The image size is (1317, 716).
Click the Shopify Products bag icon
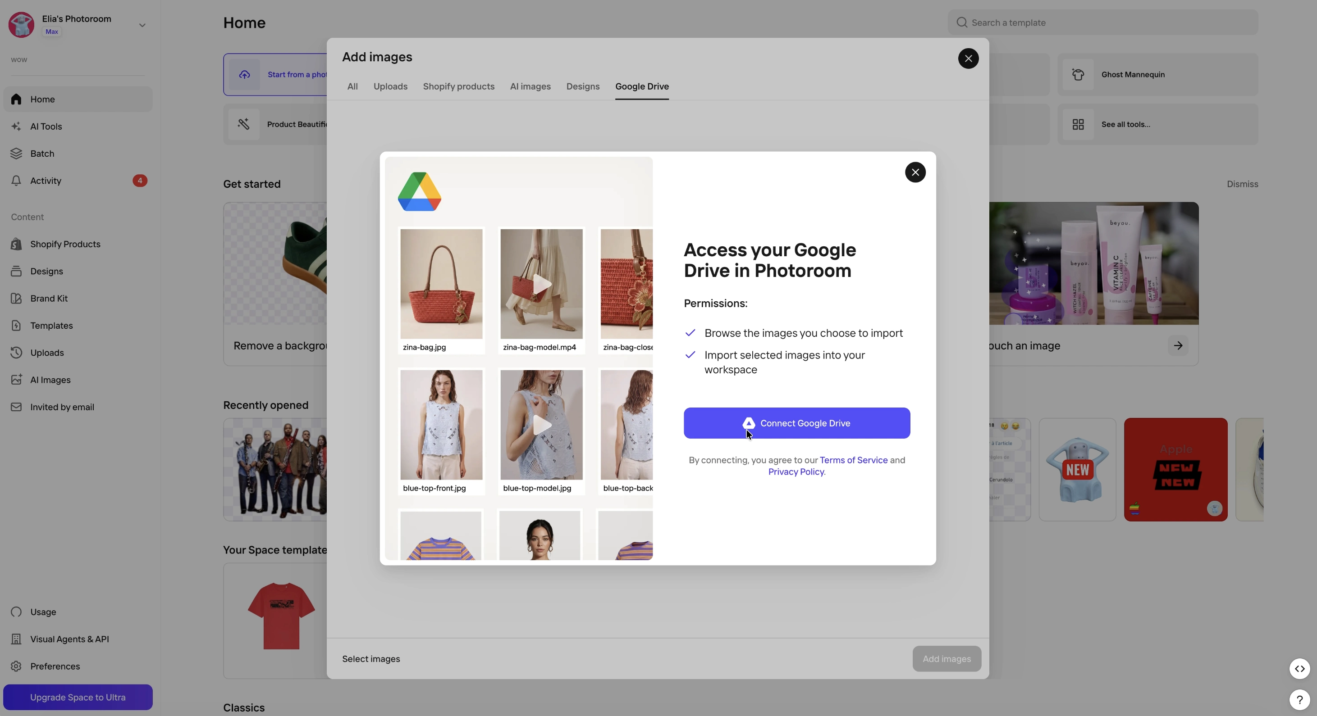[16, 244]
